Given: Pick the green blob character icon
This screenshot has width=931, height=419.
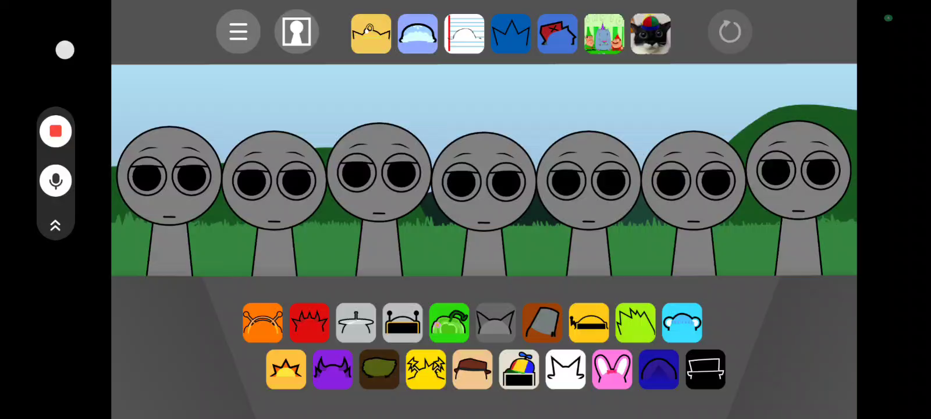Looking at the screenshot, I should pos(449,323).
